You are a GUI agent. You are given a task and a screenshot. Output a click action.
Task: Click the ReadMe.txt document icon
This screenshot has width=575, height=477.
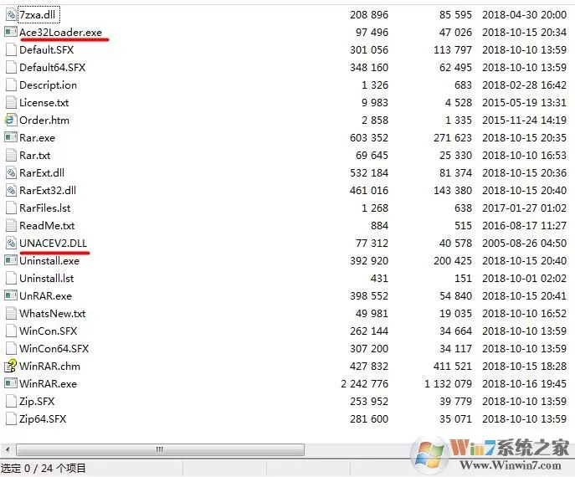point(11,225)
